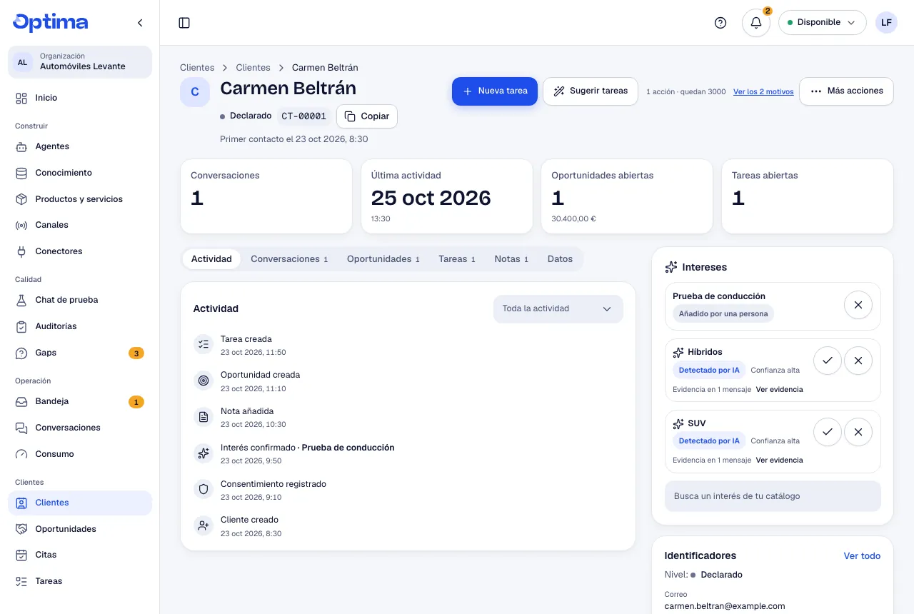
Task: Click the Clientes breadcrumb next to Carmen Beltrán
Action: point(253,68)
